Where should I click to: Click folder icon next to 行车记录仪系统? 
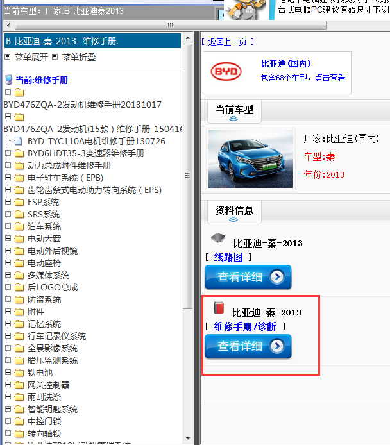click(x=19, y=337)
